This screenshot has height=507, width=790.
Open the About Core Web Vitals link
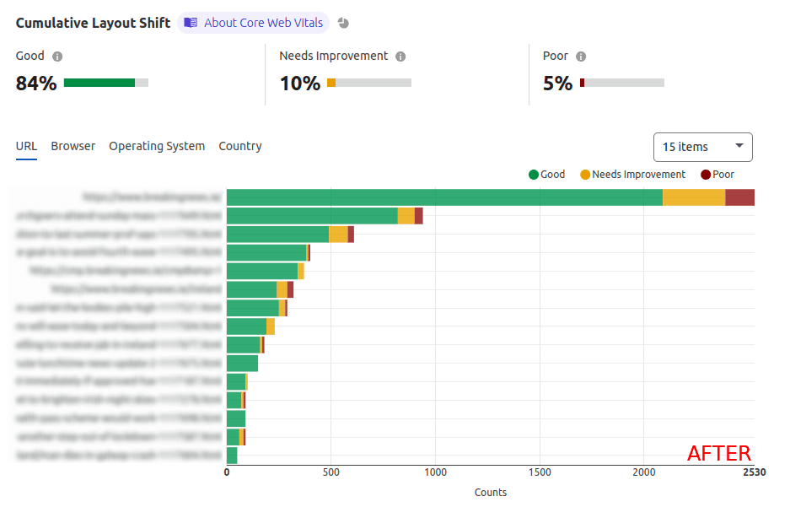tap(263, 23)
